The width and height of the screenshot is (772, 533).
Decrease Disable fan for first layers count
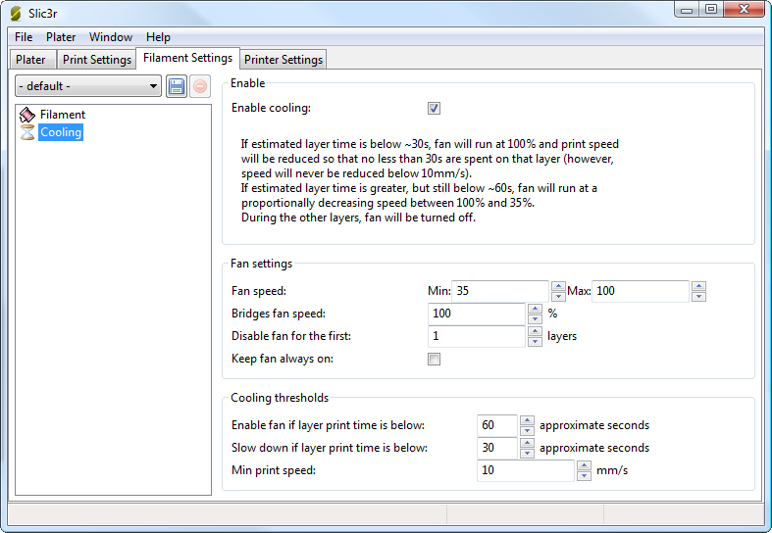click(535, 341)
